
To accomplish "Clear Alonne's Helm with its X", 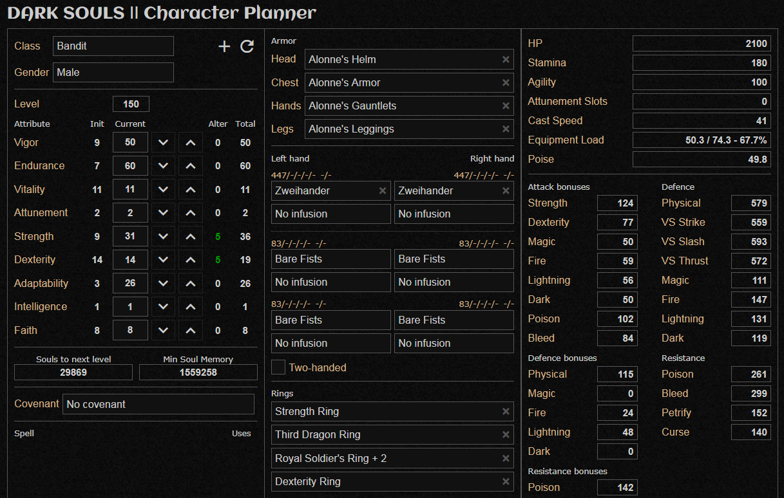I will click(x=506, y=59).
